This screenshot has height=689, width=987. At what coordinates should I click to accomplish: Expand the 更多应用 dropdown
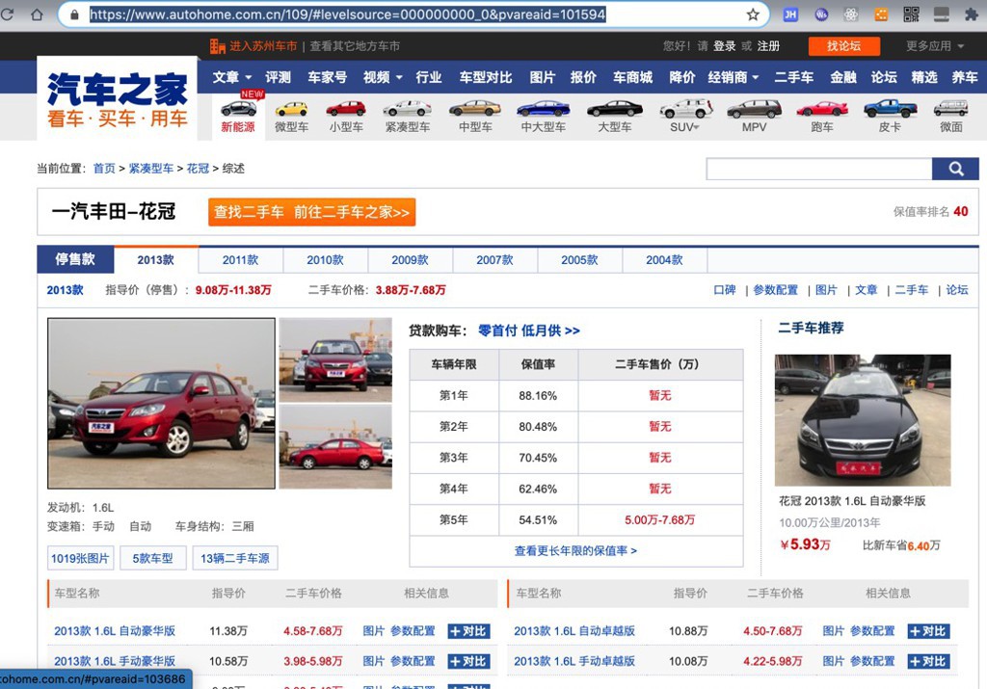pyautogui.click(x=935, y=46)
